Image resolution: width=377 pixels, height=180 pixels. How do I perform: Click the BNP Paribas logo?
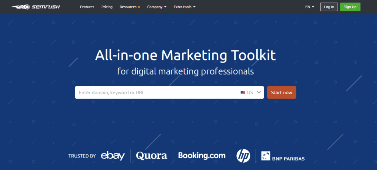(x=283, y=156)
